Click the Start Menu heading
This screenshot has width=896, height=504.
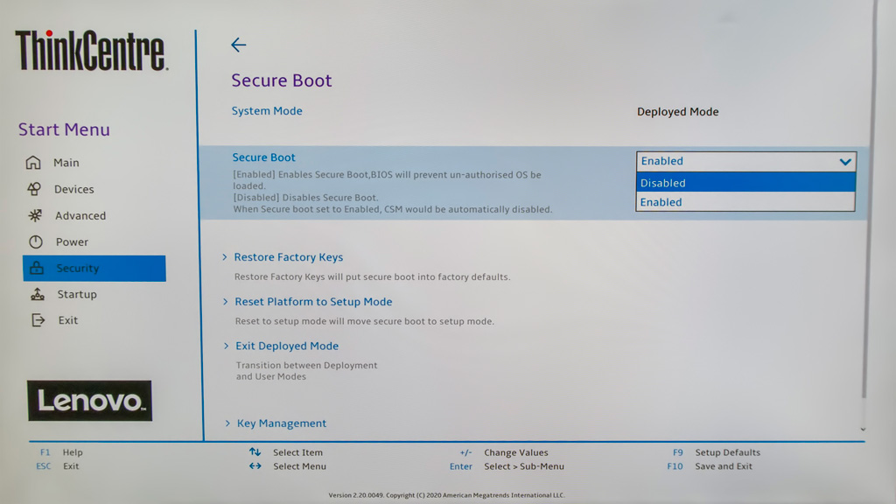pyautogui.click(x=64, y=129)
